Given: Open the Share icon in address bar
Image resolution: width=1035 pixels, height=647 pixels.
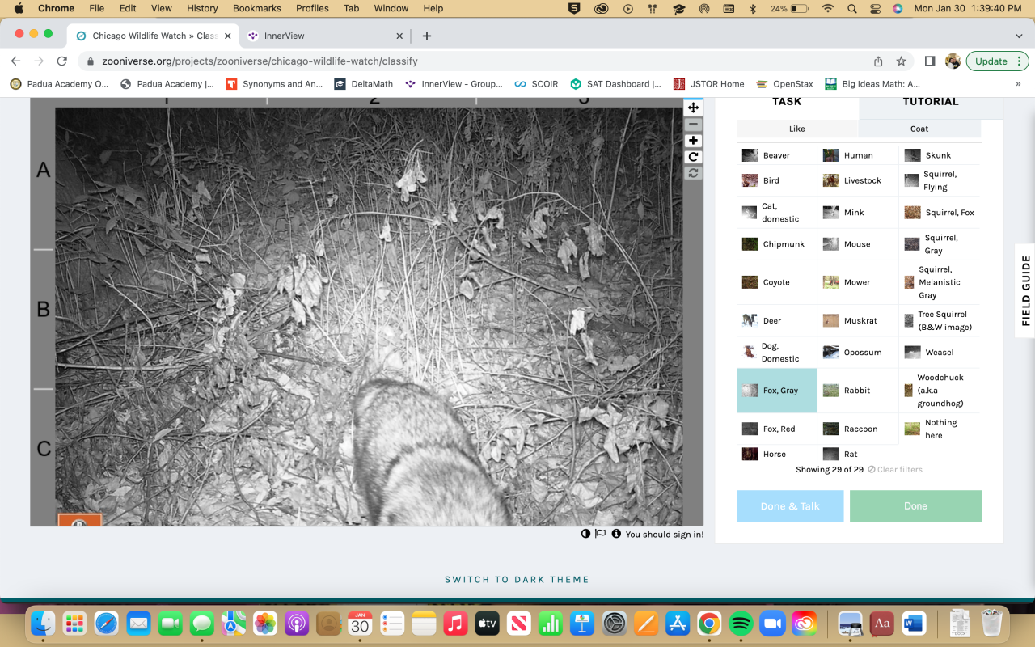Looking at the screenshot, I should 878,61.
